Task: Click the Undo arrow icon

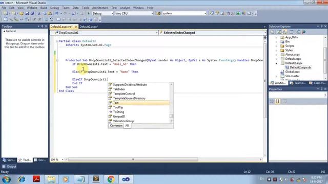Action: [x=57, y=13]
